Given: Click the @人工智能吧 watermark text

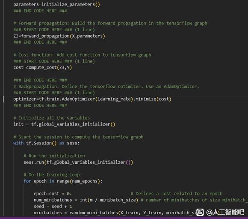Looking at the screenshot, I should point(225,212).
